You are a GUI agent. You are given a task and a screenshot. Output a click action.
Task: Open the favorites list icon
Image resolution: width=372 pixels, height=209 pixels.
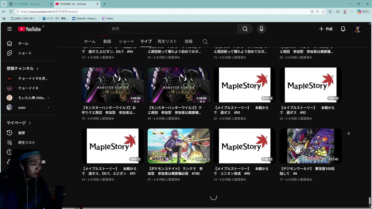point(338,12)
